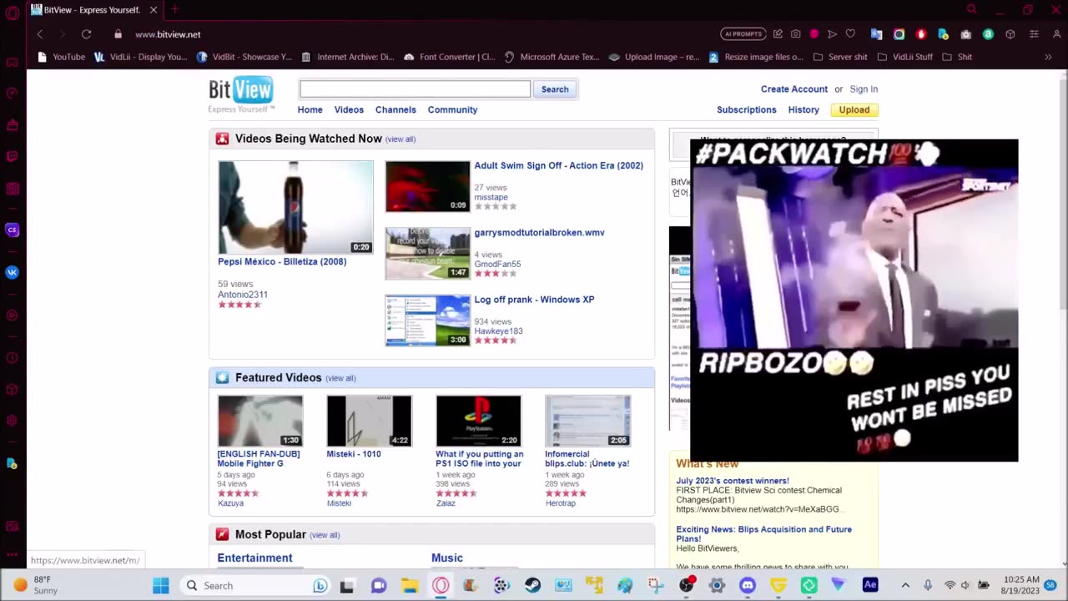Screen dimensions: 1068x601
Task: Open the History link
Action: 804,109
